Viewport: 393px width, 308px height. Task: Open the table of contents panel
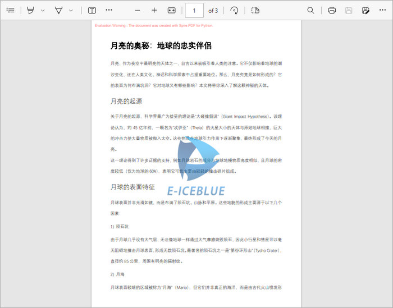[x=10, y=11]
